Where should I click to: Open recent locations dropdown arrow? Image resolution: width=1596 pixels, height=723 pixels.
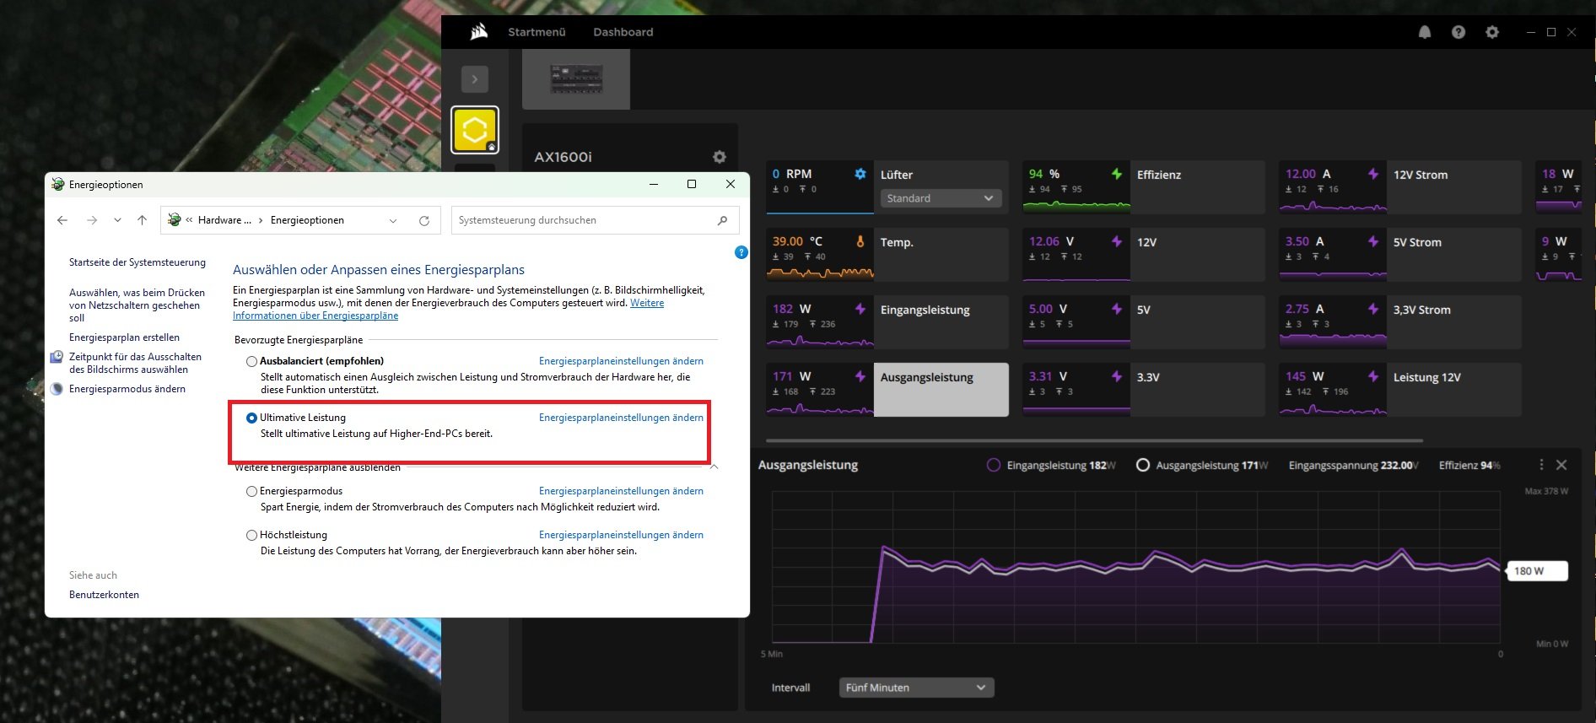coord(117,220)
